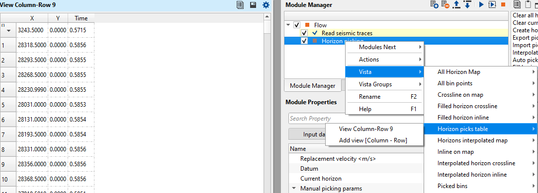Image resolution: width=538 pixels, height=193 pixels.
Task: Open Interpolated horizon crossline submenu
Action: (x=481, y=163)
